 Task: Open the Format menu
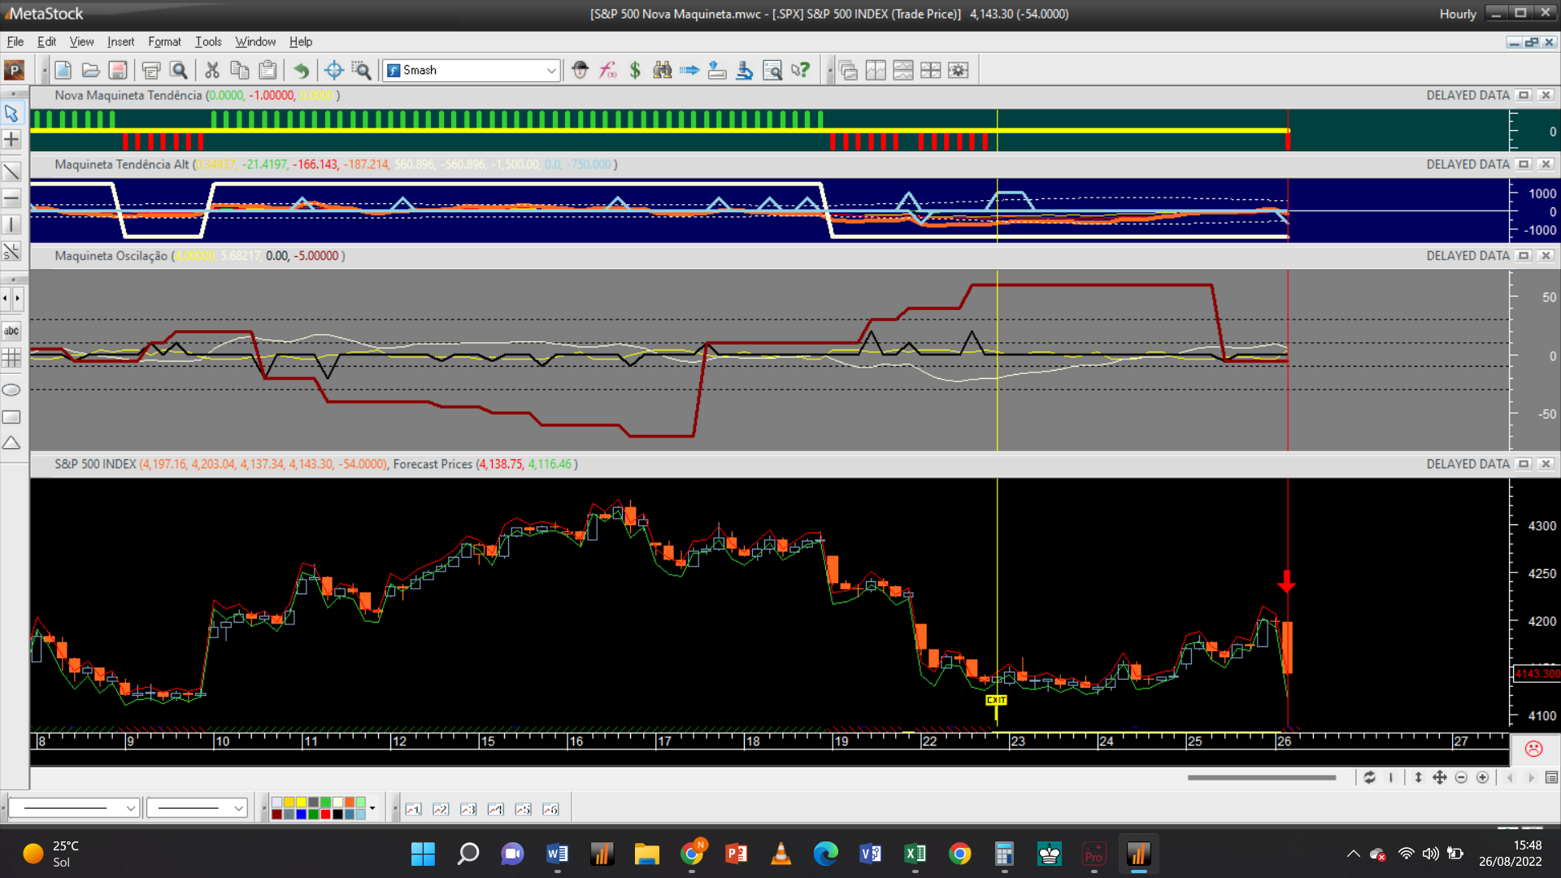[164, 41]
